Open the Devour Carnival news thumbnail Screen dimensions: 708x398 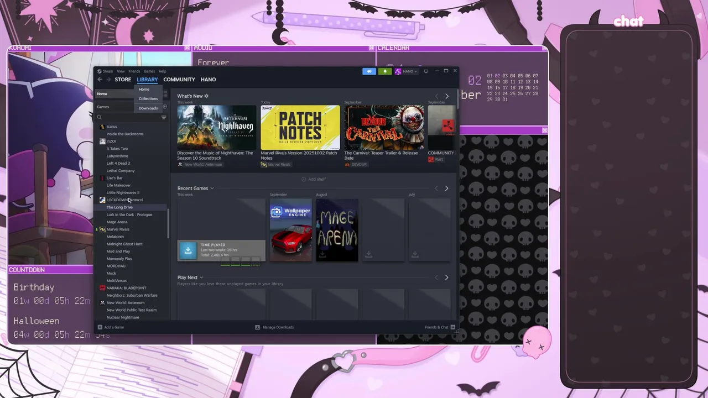pos(384,127)
